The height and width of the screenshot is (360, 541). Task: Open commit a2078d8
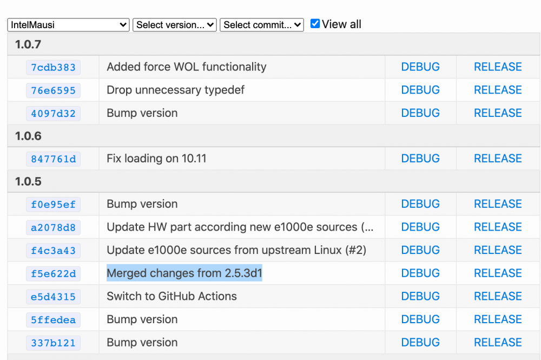pos(53,228)
